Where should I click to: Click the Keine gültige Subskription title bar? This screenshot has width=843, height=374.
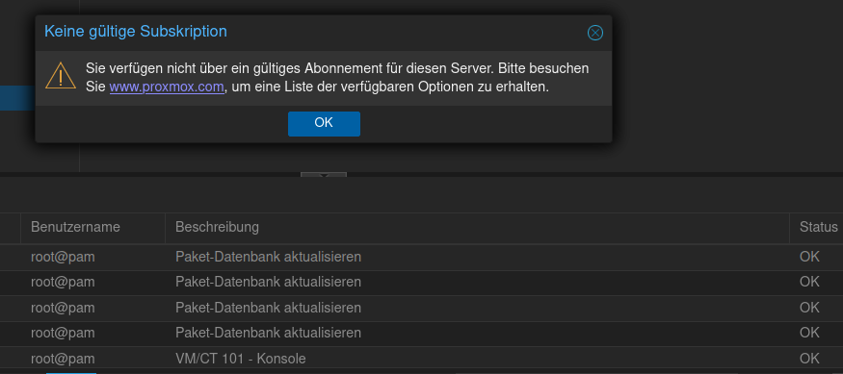(x=324, y=32)
